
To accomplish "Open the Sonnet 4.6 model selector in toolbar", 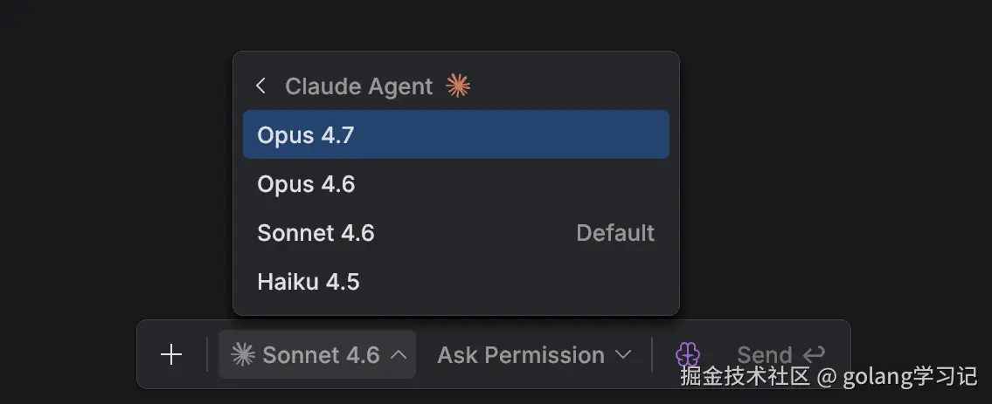I will click(x=320, y=355).
